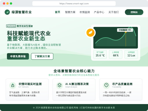The width and height of the screenshot is (148, 111).
Task: Click the yellow minimize window dot
Action: click(8, 3)
